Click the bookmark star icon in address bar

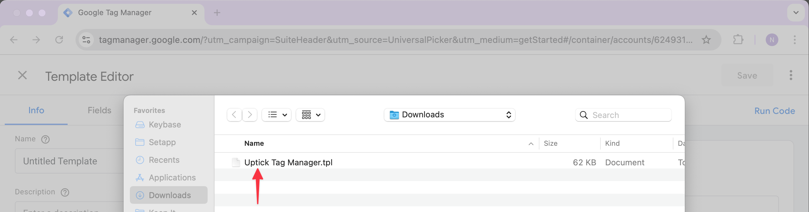(x=706, y=40)
